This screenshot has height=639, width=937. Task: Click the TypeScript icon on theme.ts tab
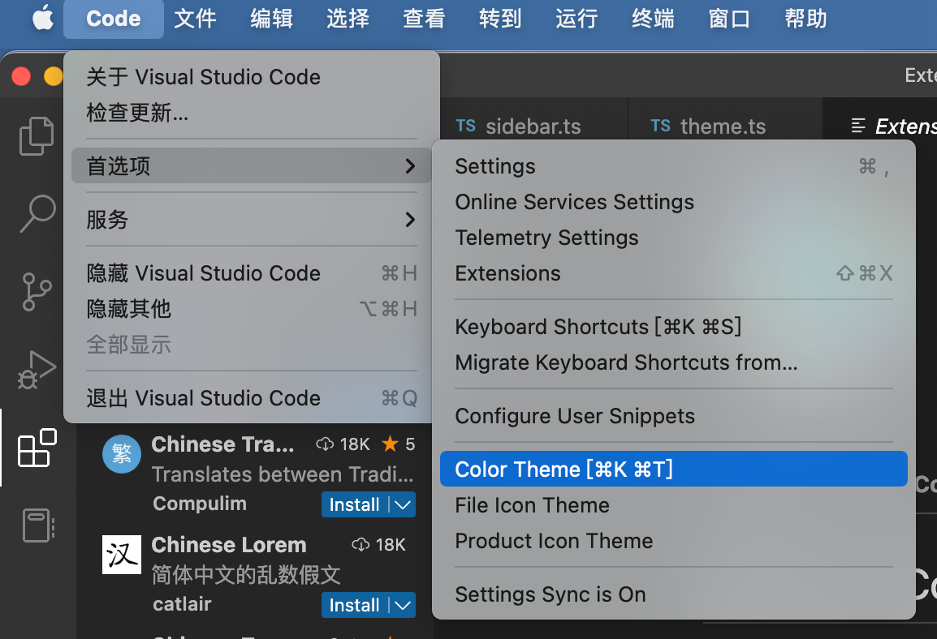tap(661, 126)
